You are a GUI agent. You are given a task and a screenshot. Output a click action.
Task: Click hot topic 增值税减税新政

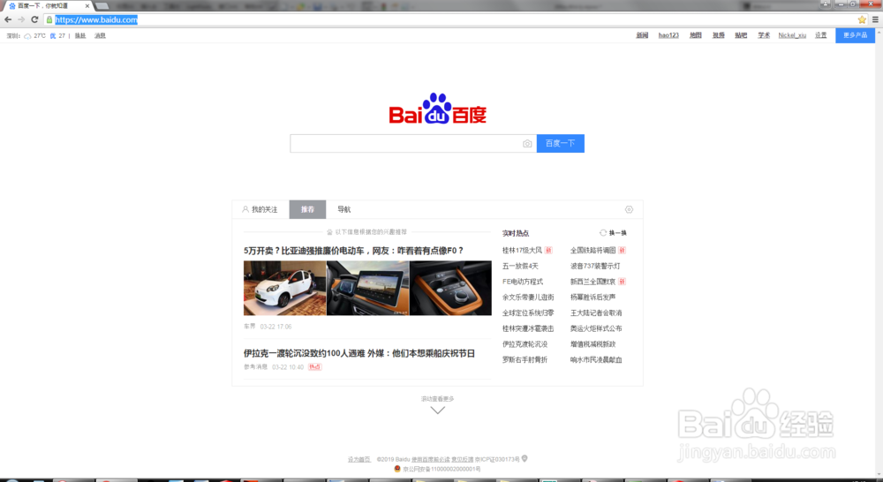[x=593, y=344]
